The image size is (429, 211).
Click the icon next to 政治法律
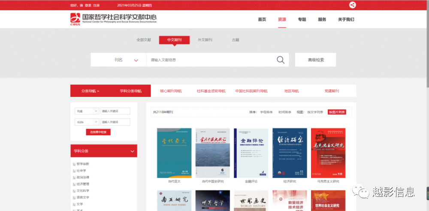[x=74, y=178]
